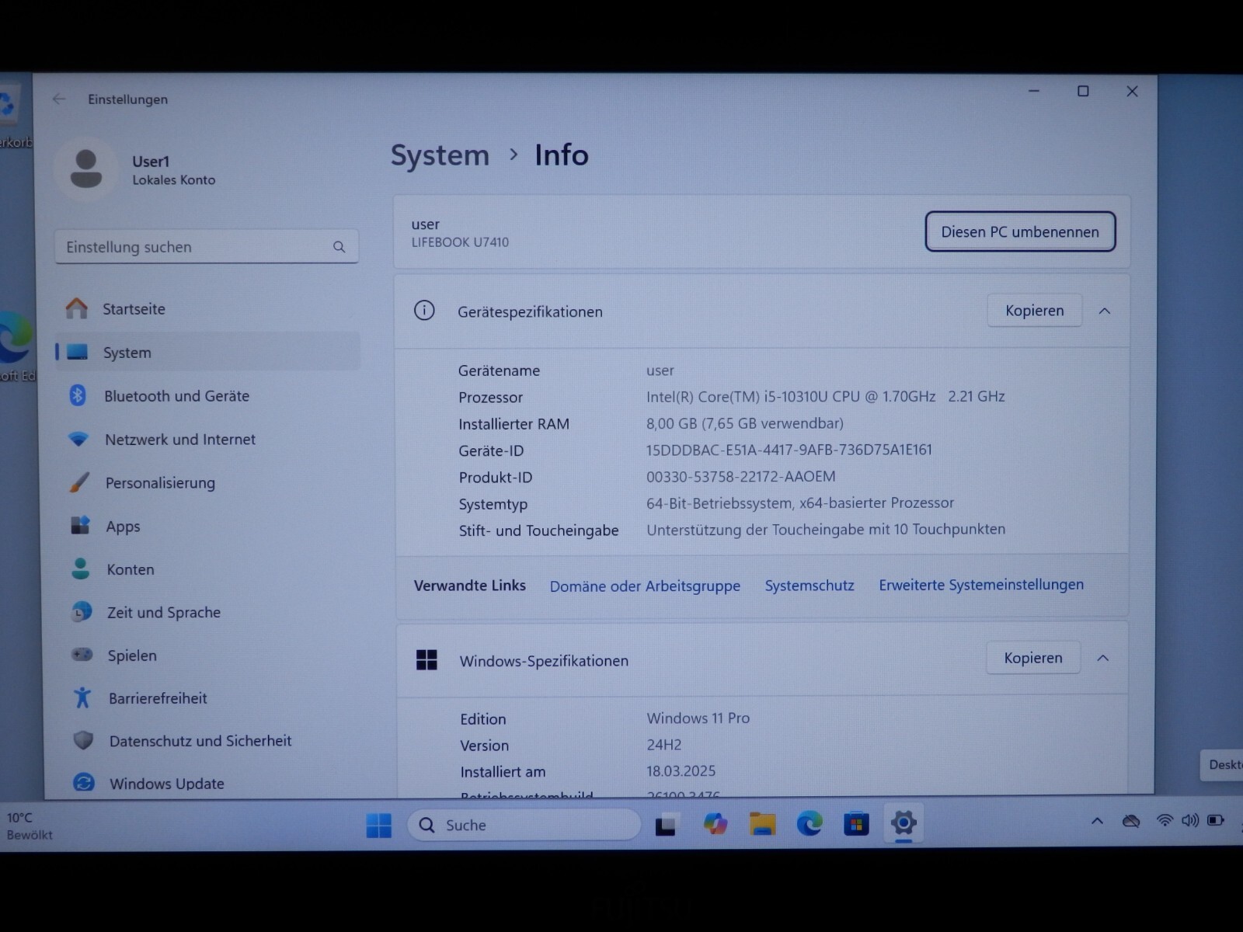The height and width of the screenshot is (932, 1243).
Task: Launch Copilot from the taskbar
Action: pyautogui.click(x=715, y=824)
